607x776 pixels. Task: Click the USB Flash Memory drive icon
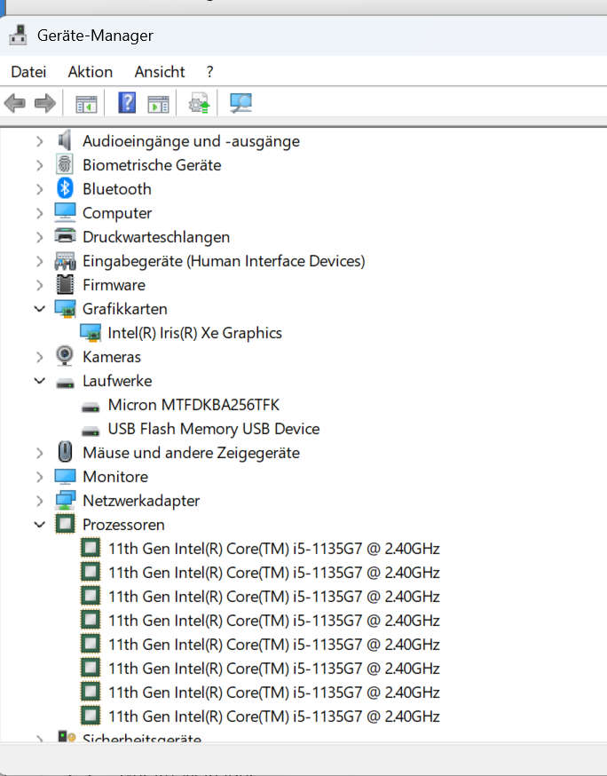91,432
